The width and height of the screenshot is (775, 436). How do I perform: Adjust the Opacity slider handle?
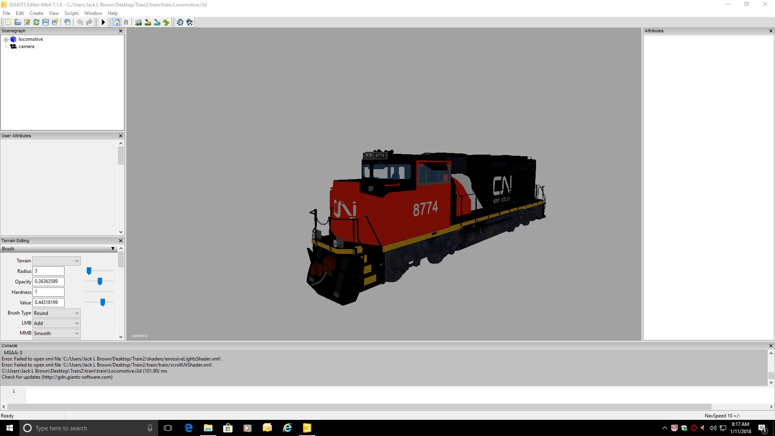(99, 281)
